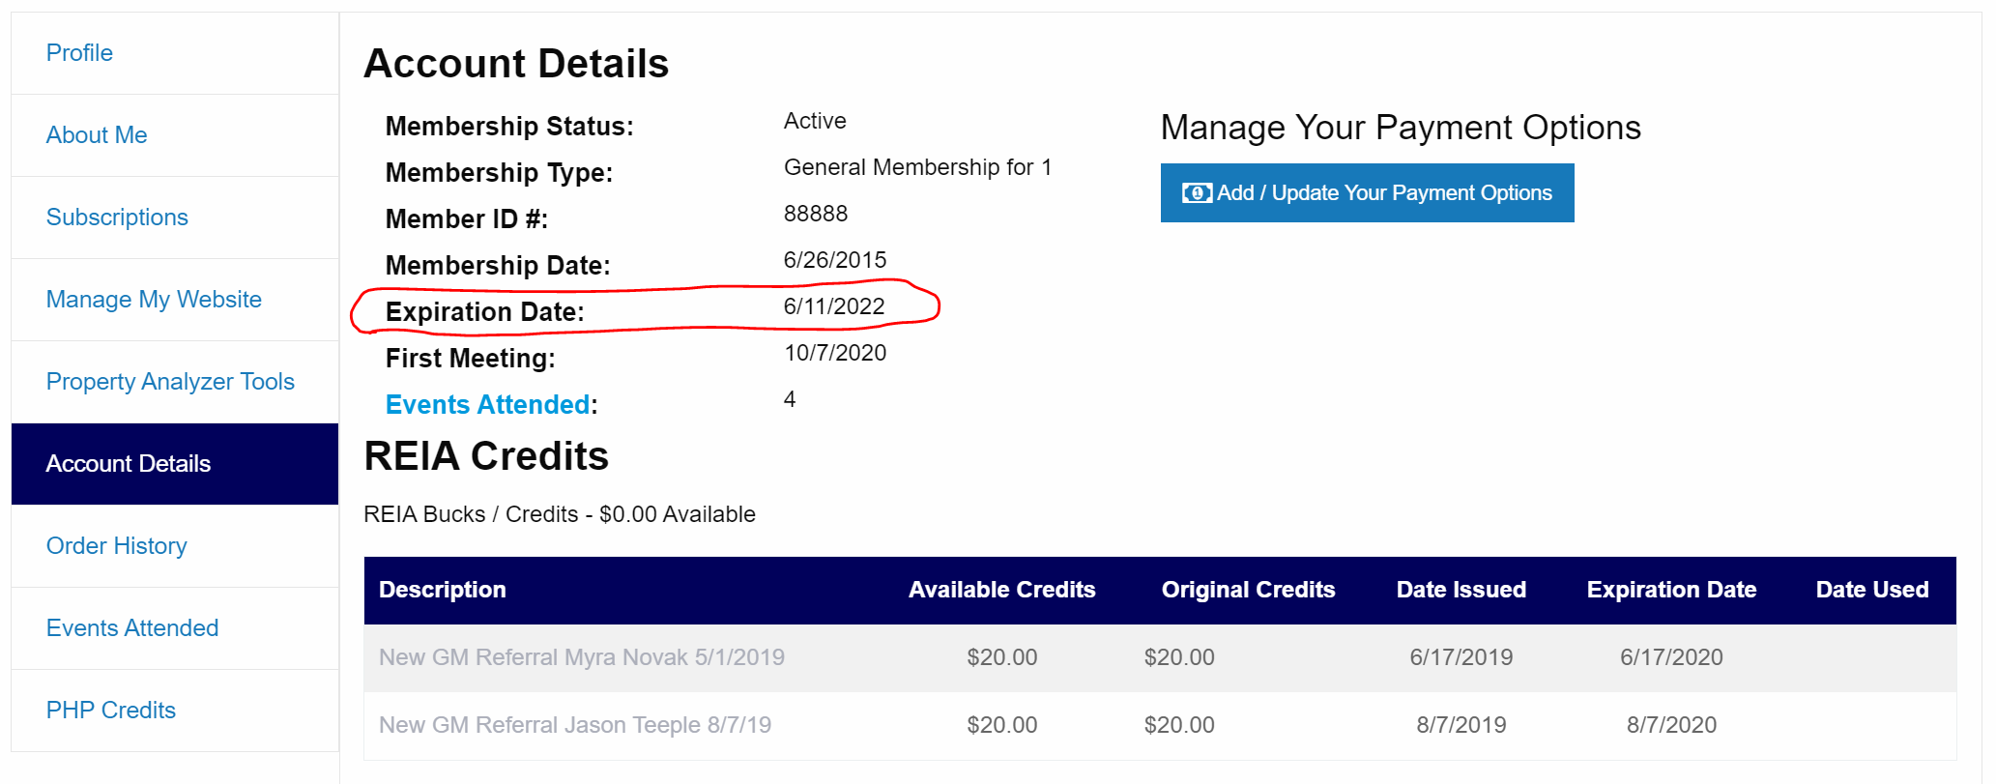View Order History from the sidebar
The image size is (1996, 784).
tap(116, 546)
